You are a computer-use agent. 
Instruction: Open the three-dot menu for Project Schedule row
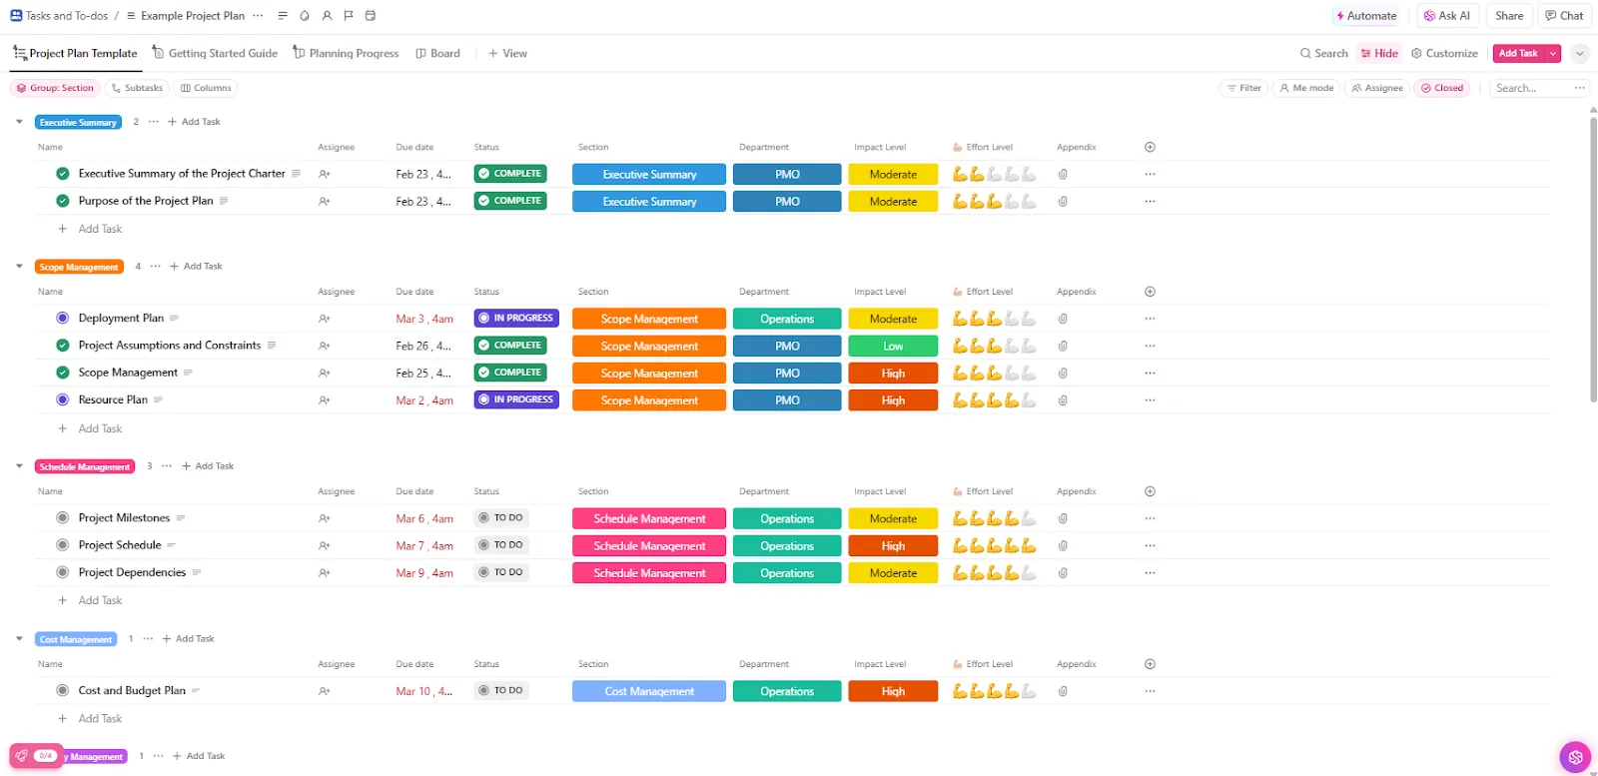[1150, 545]
